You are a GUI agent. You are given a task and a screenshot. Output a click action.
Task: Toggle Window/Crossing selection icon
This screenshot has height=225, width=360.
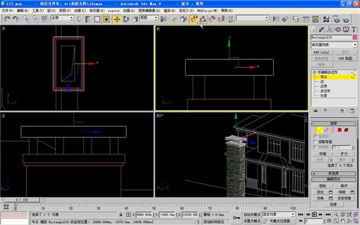(x=106, y=19)
